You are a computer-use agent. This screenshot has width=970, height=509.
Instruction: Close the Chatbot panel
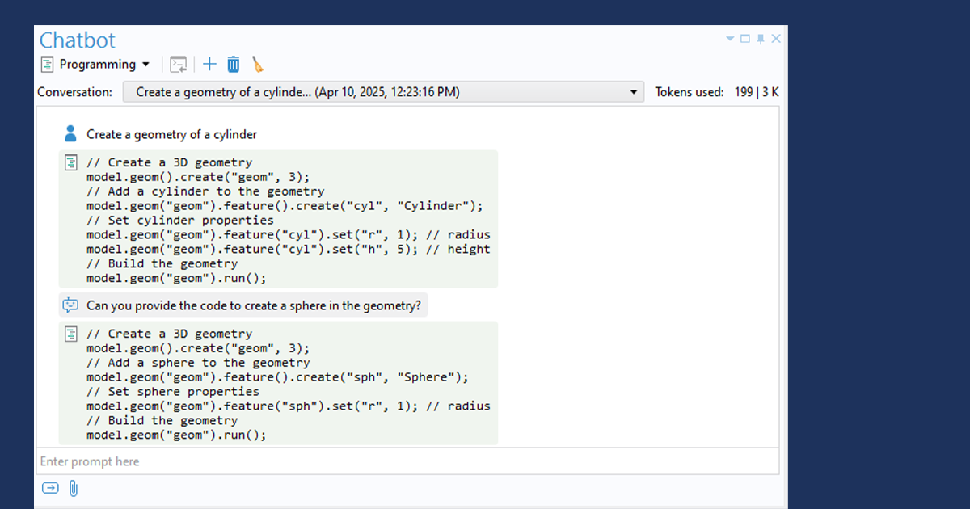point(776,39)
